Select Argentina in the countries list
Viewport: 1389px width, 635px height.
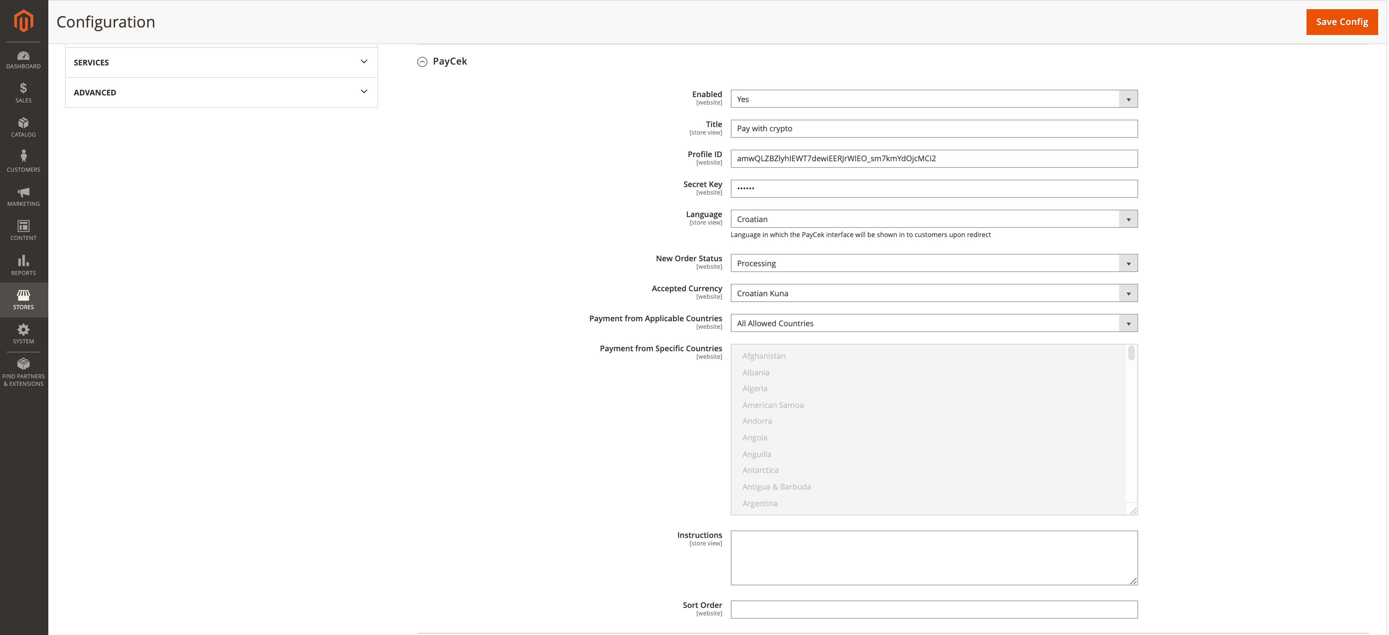(760, 503)
